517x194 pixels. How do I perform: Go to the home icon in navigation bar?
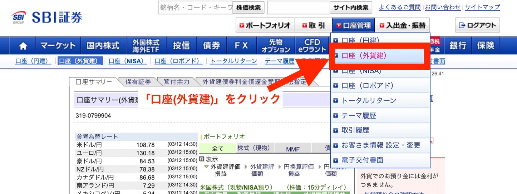(23, 45)
